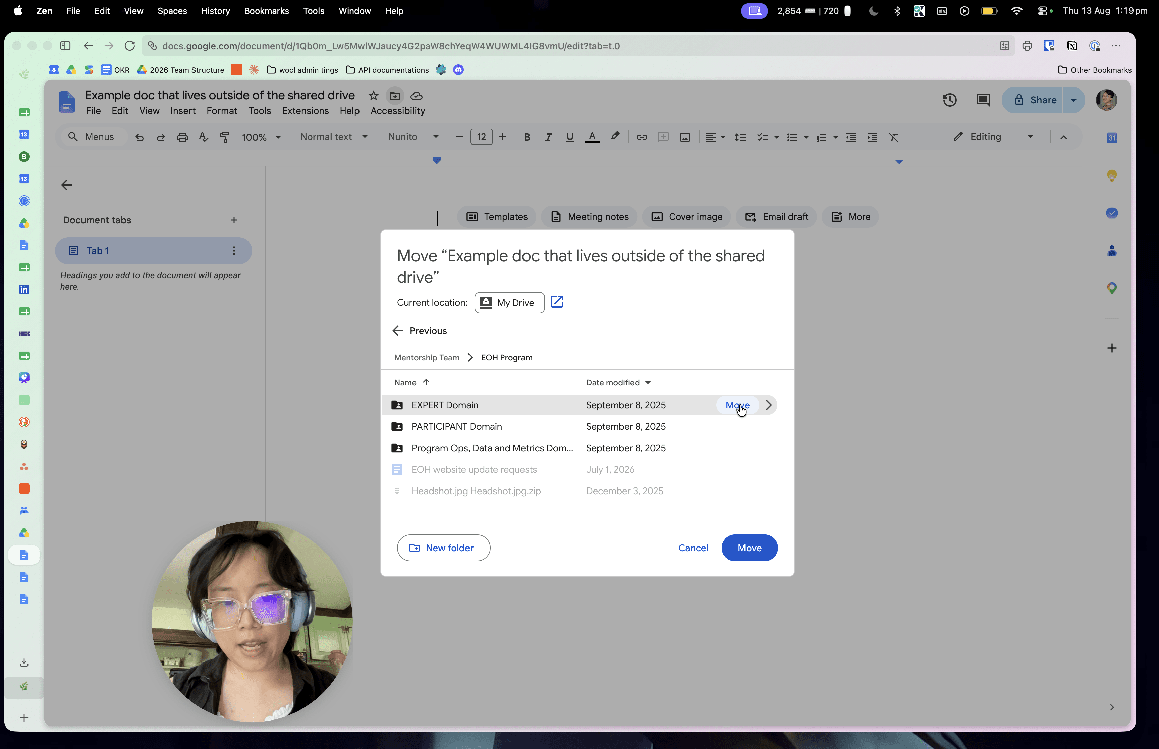Screen dimensions: 1159x749
Task: Click the blue Move button in dialog
Action: (749, 548)
